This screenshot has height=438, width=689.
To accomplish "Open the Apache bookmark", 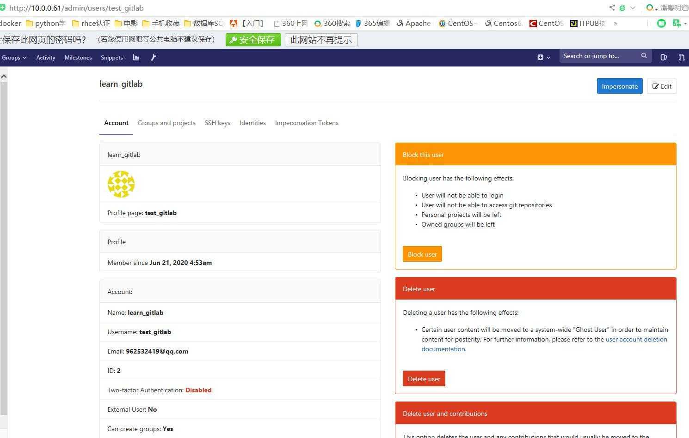I will click(413, 23).
